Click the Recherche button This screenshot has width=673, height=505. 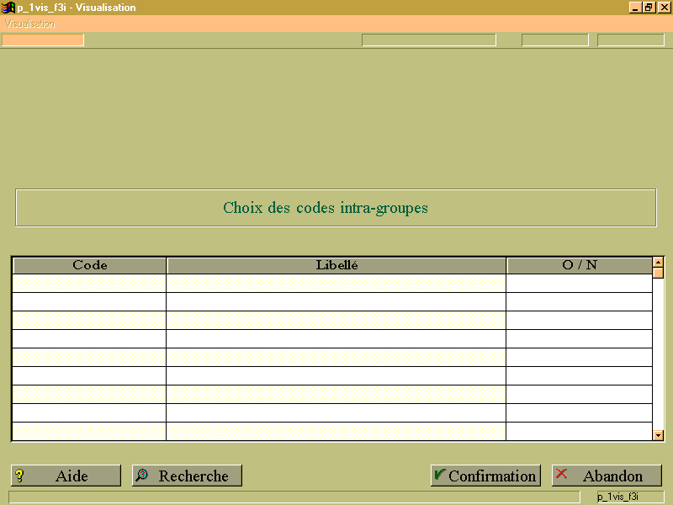pos(187,476)
